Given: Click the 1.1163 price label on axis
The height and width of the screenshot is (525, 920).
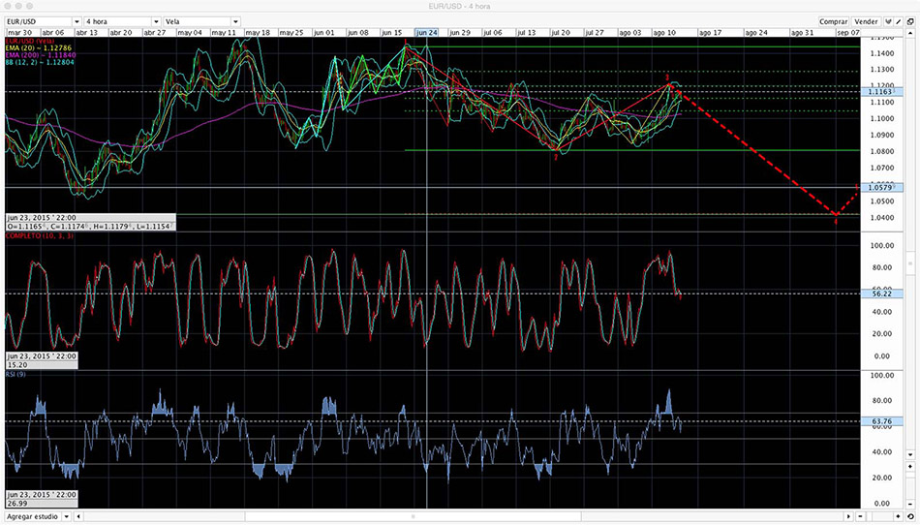Looking at the screenshot, I should [878, 91].
